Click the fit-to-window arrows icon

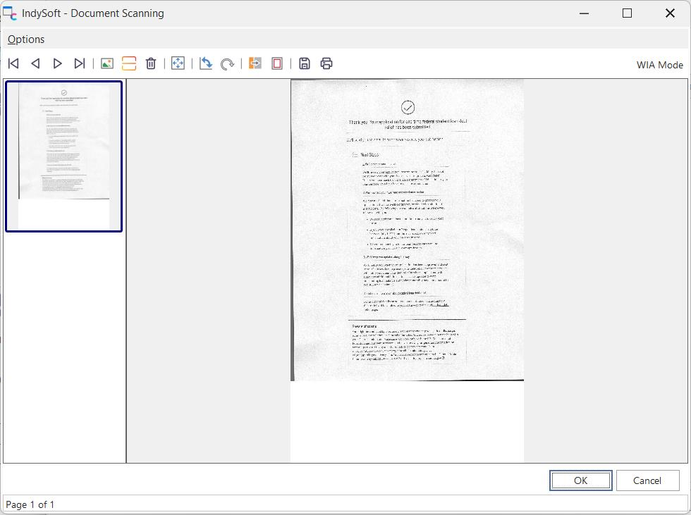(178, 63)
